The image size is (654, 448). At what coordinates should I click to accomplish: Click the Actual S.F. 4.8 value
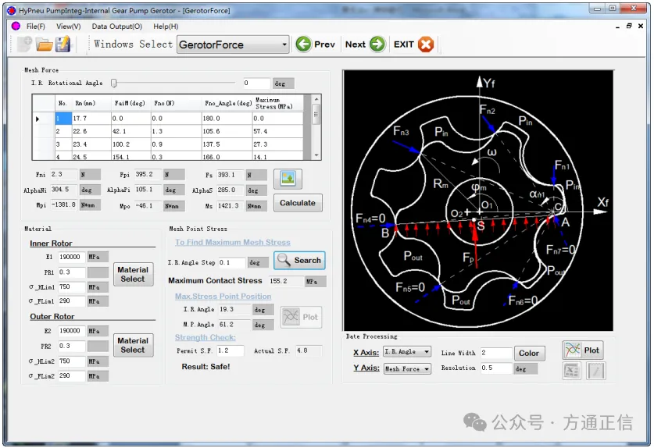309,350
